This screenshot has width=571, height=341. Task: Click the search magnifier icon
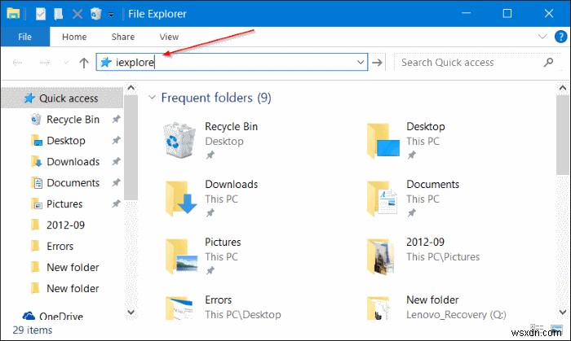click(548, 63)
